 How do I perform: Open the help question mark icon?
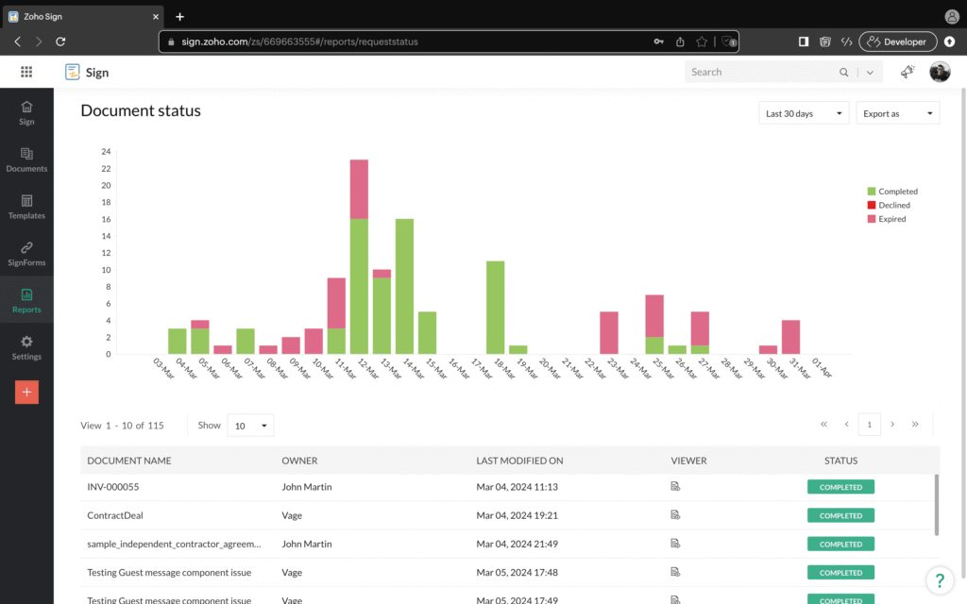(x=938, y=579)
